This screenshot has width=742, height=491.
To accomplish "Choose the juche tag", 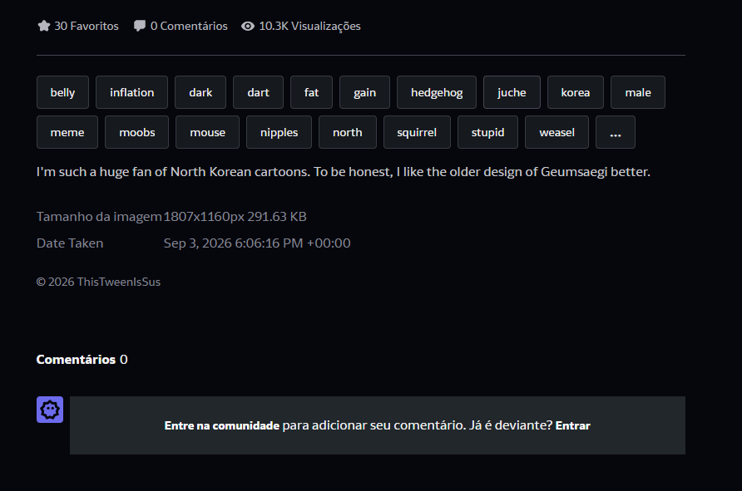I will [512, 92].
